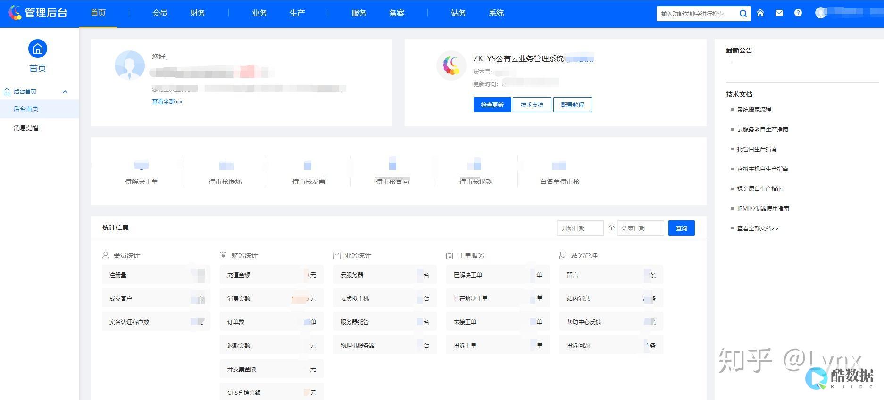884x400 pixels.
Task: Click the large 首页 home icon in sidebar
Action: coord(38,49)
